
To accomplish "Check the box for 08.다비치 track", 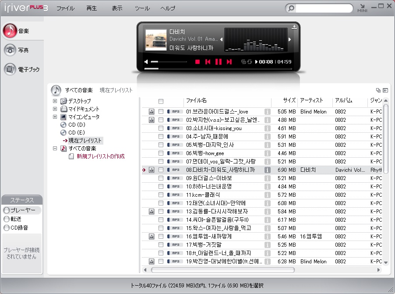I will coord(161,170).
